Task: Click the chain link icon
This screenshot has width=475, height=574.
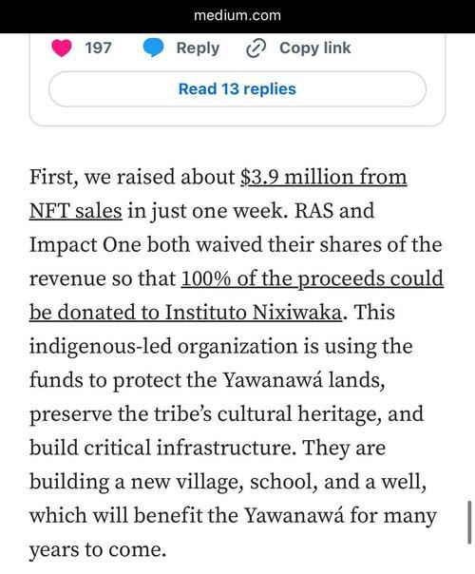Action: pos(256,48)
